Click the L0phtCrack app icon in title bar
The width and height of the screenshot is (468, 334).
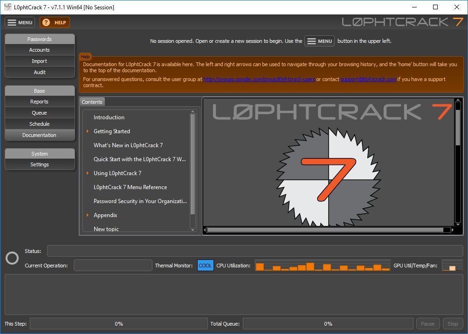pos(7,7)
